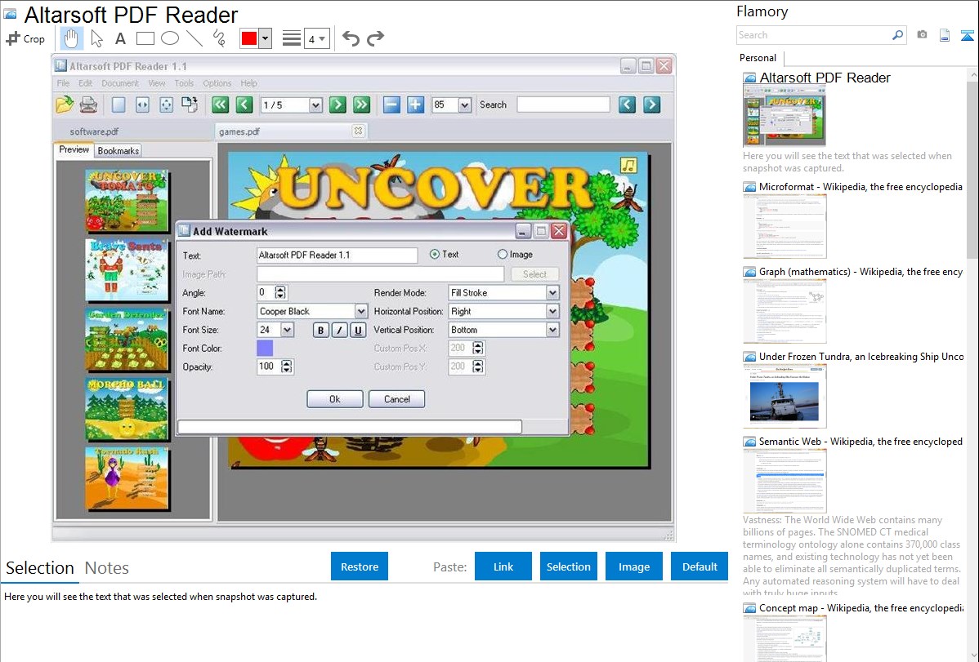The width and height of the screenshot is (979, 662).
Task: Click the Opacity stepper arrows
Action: [287, 367]
